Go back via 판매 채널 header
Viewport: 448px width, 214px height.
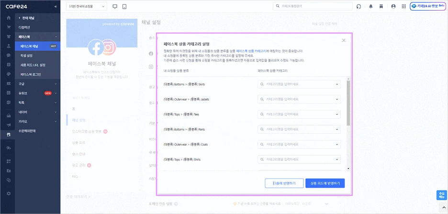click(26, 18)
